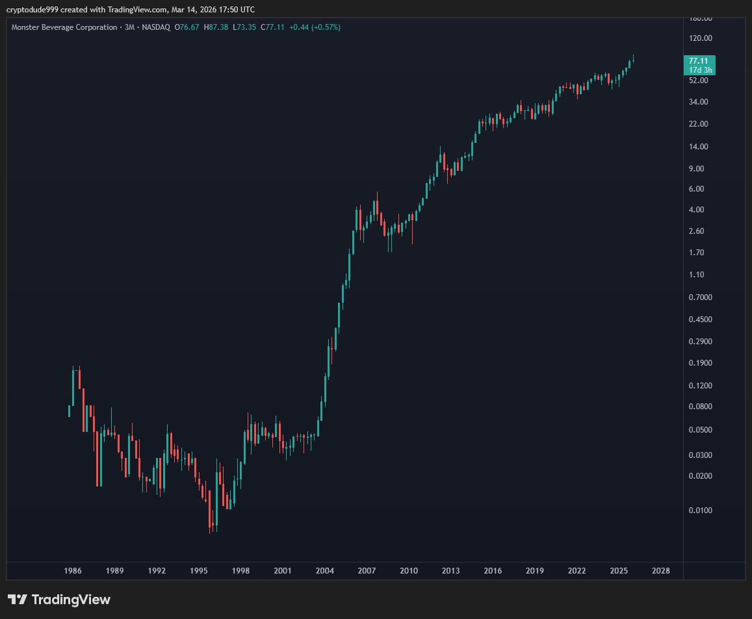Click the 1998 time axis label
Viewport: 752px width, 619px height.
240,571
